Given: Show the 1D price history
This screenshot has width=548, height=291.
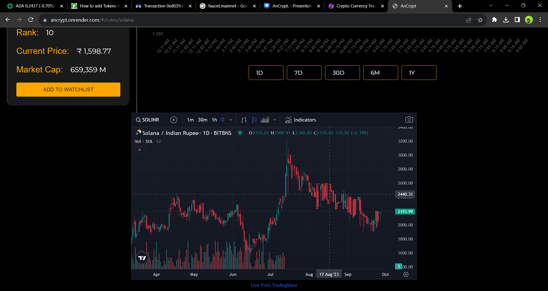Looking at the screenshot, I should 266,73.
